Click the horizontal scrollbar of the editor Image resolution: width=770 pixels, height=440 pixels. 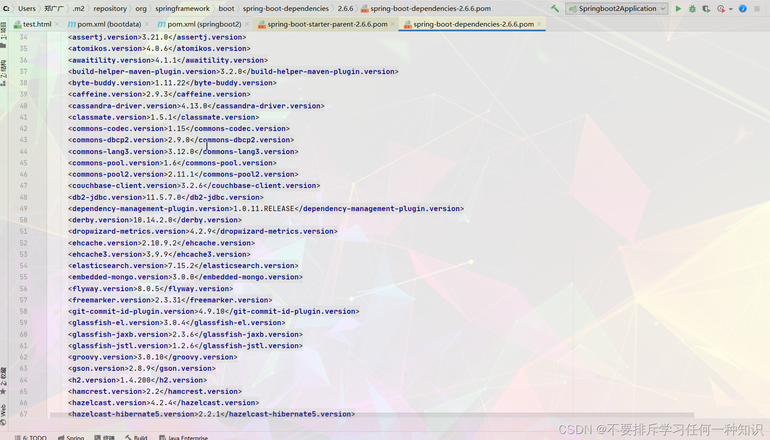click(372, 415)
